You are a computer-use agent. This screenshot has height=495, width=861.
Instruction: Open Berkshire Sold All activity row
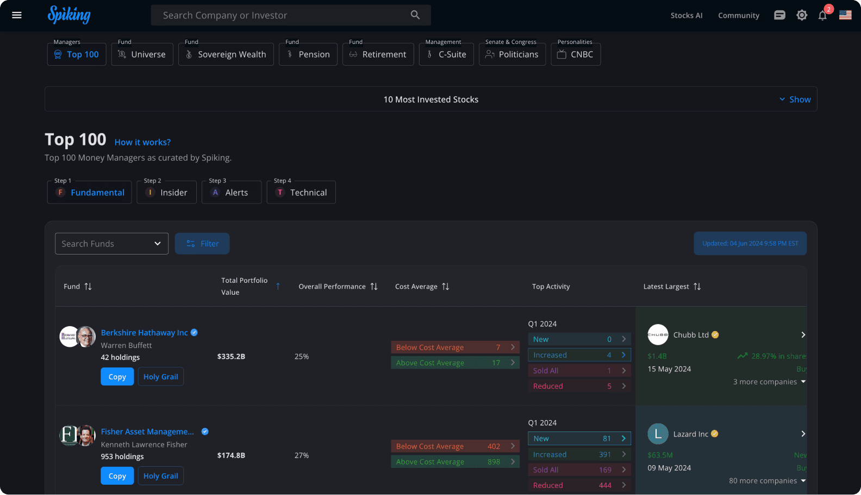click(579, 371)
